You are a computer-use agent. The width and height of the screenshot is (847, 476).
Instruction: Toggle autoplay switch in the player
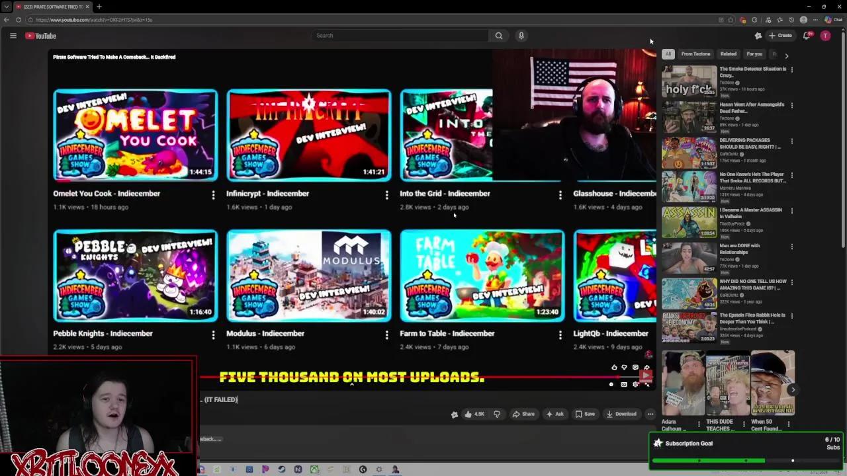coord(611,384)
